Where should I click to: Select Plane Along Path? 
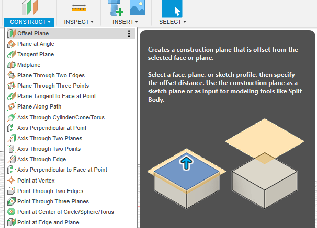coord(71,106)
